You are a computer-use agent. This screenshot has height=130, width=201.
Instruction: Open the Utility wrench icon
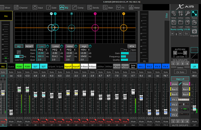pos(188,13)
